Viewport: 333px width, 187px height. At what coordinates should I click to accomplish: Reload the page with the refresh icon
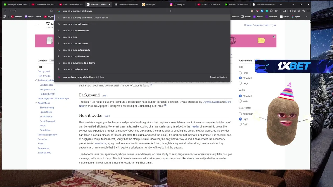(x=15, y=11)
